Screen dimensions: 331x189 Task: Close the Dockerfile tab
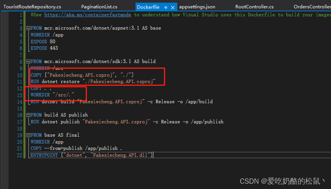pyautogui.click(x=173, y=7)
